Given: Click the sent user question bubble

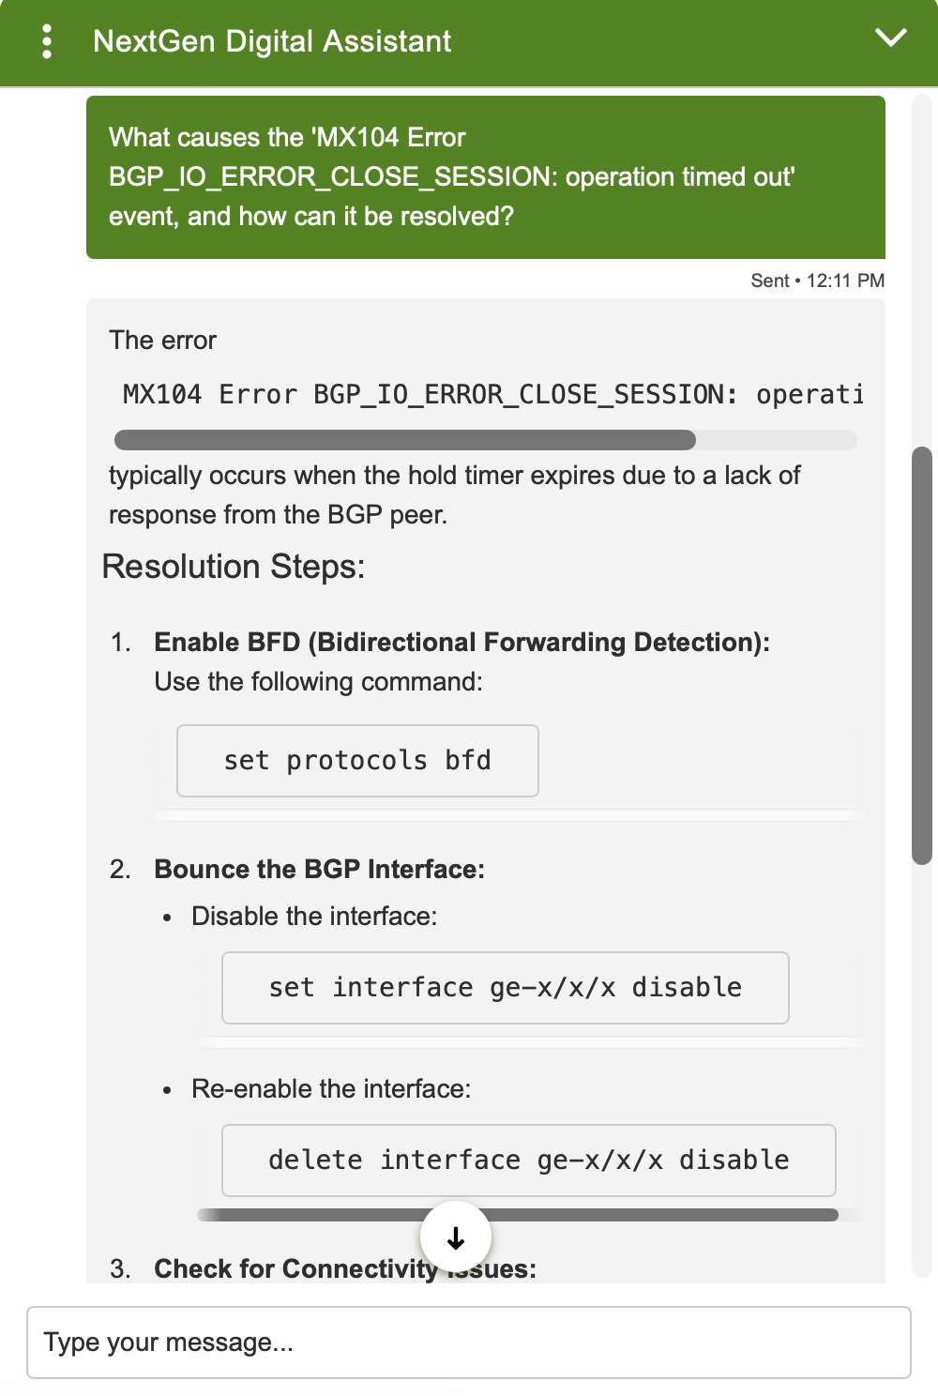Looking at the screenshot, I should pyautogui.click(x=486, y=177).
